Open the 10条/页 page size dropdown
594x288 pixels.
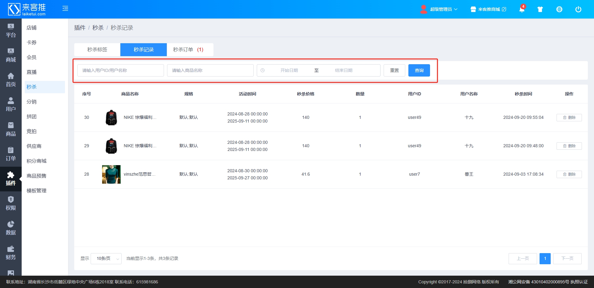pos(106,259)
